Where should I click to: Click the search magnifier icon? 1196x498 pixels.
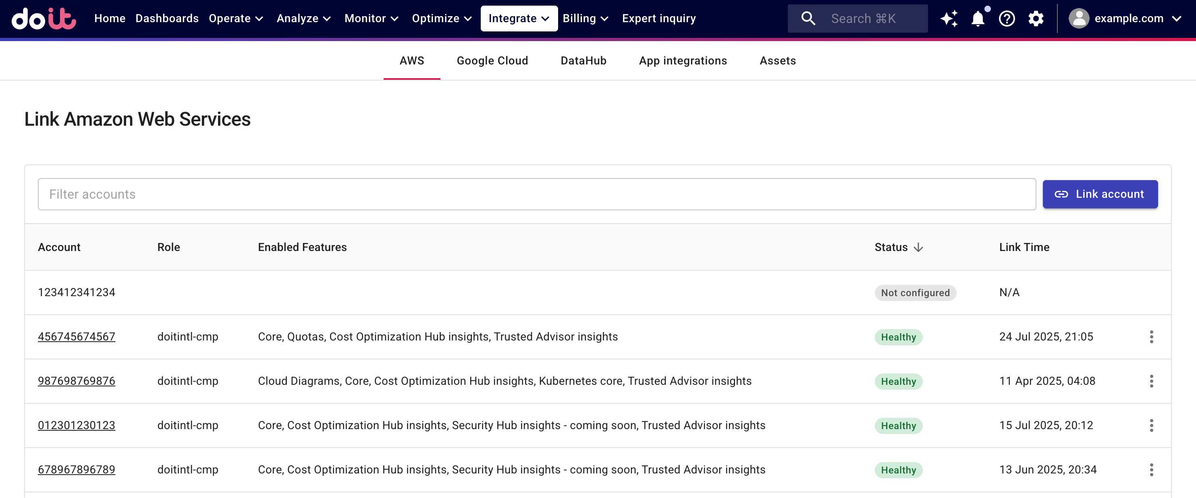pyautogui.click(x=808, y=19)
